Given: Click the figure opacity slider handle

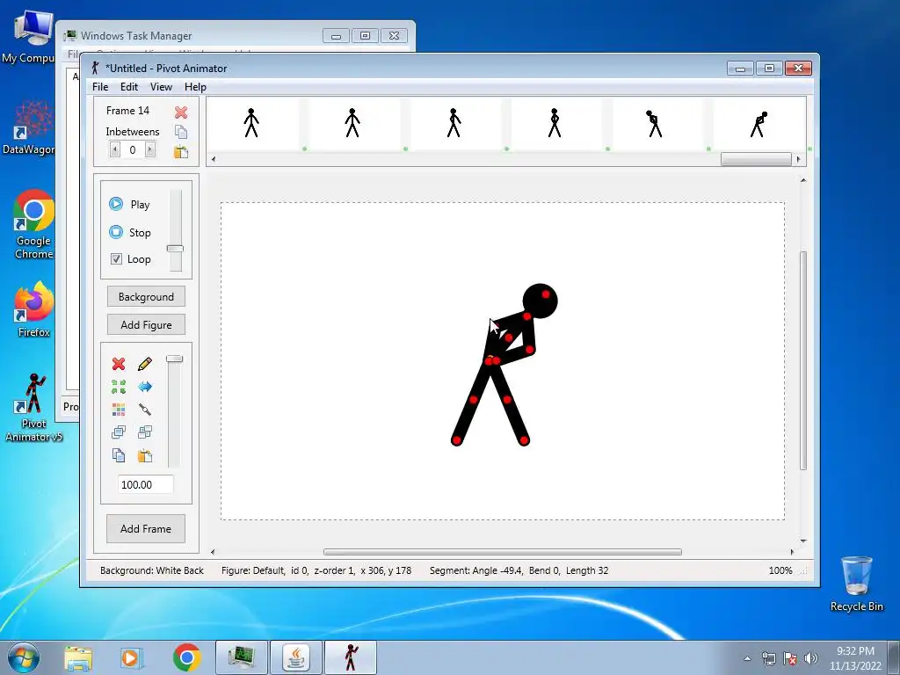Looking at the screenshot, I should [x=175, y=359].
